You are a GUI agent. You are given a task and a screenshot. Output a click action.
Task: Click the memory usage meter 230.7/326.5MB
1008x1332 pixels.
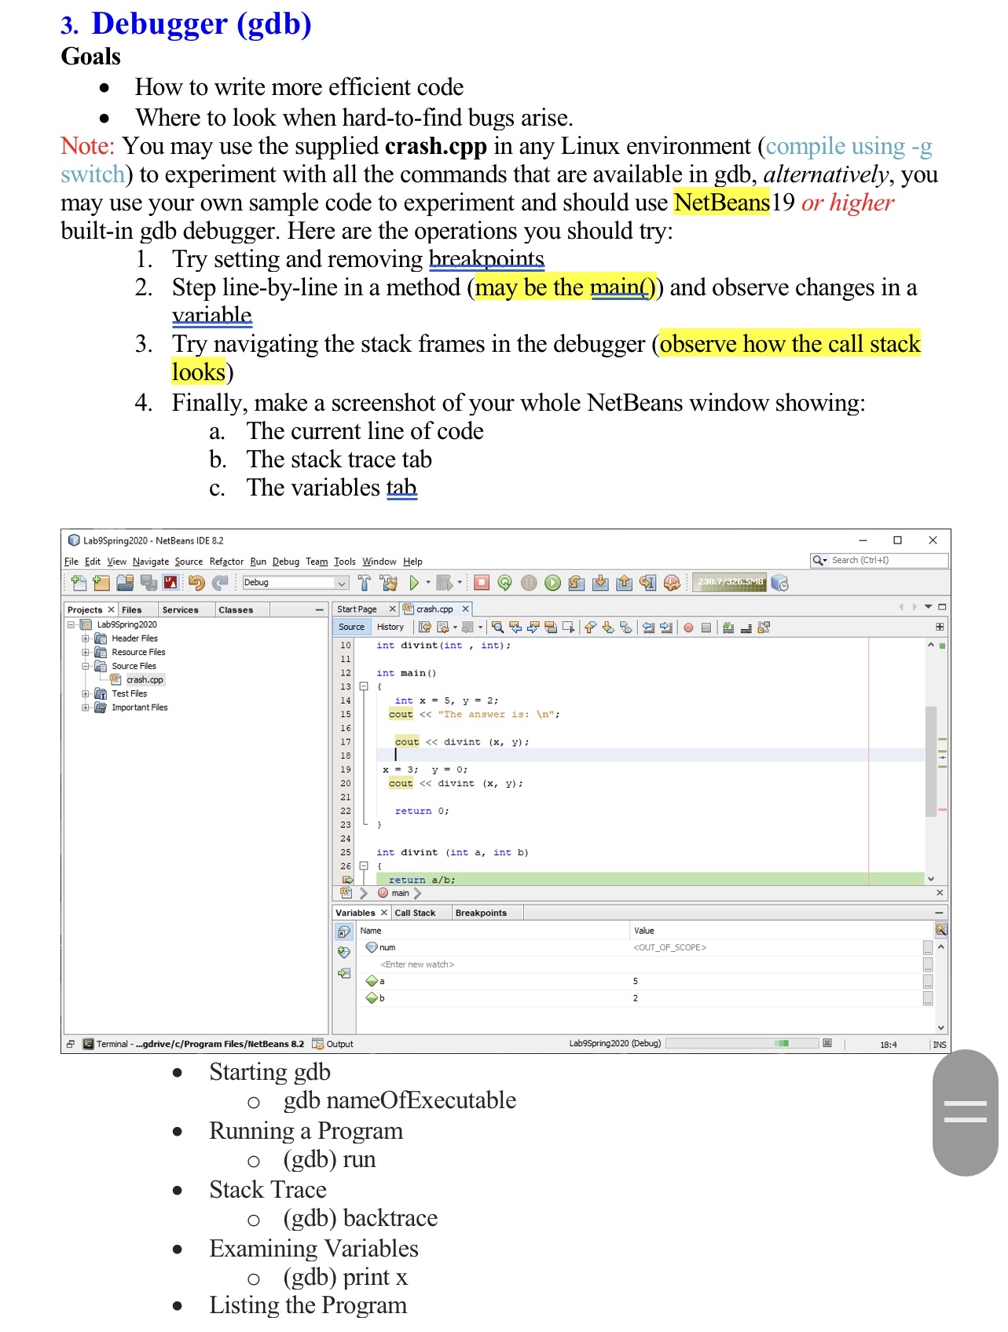(730, 582)
